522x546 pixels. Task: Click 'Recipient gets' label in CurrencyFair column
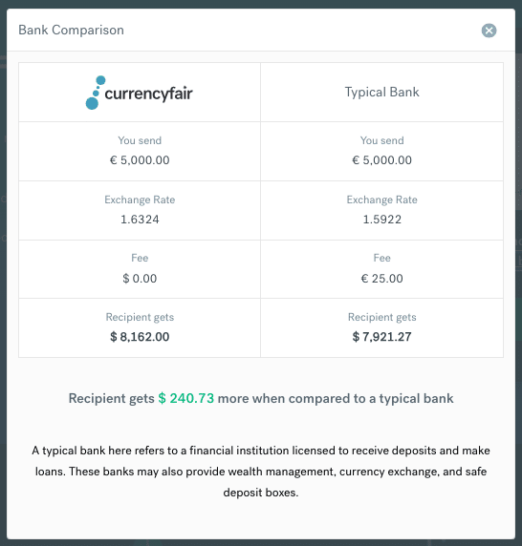pos(140,317)
